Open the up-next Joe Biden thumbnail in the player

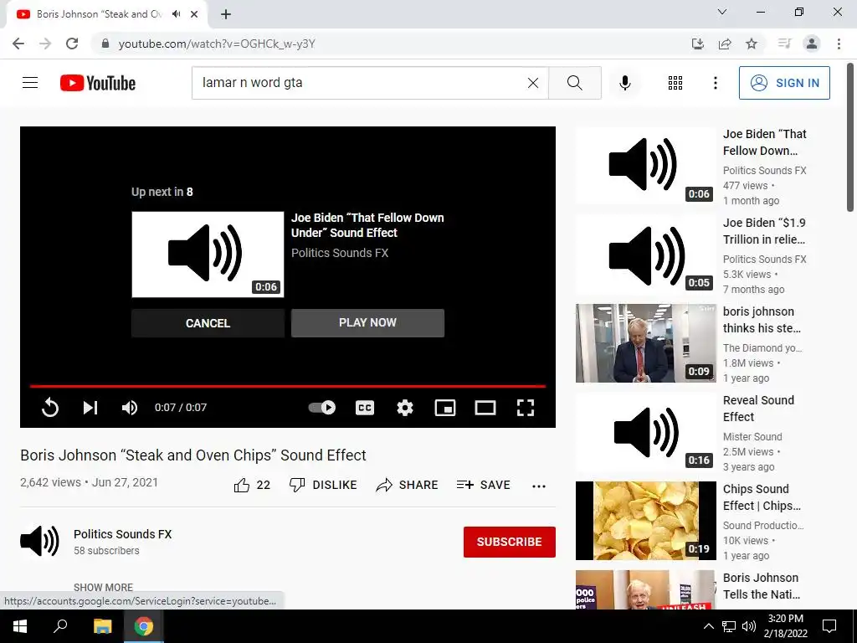click(208, 255)
